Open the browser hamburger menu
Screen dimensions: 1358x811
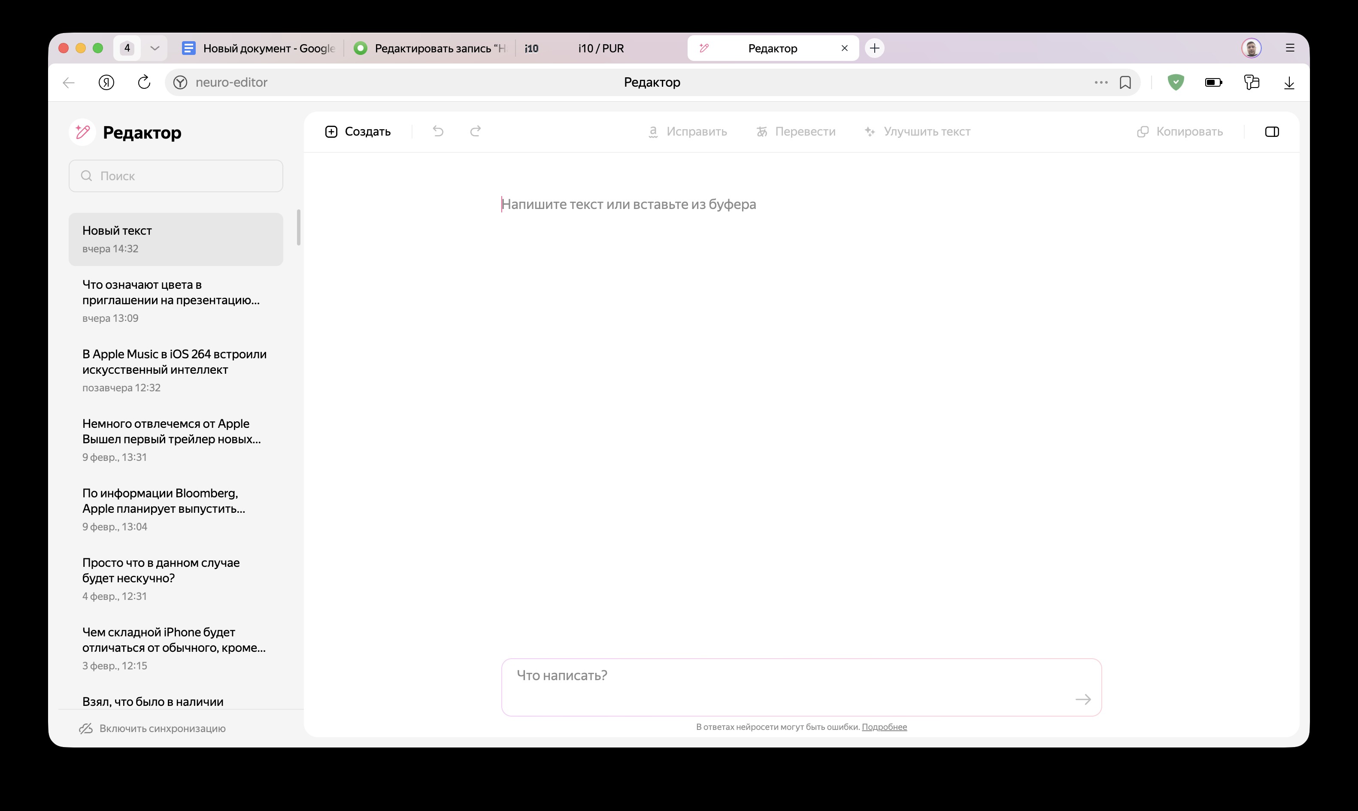1290,48
